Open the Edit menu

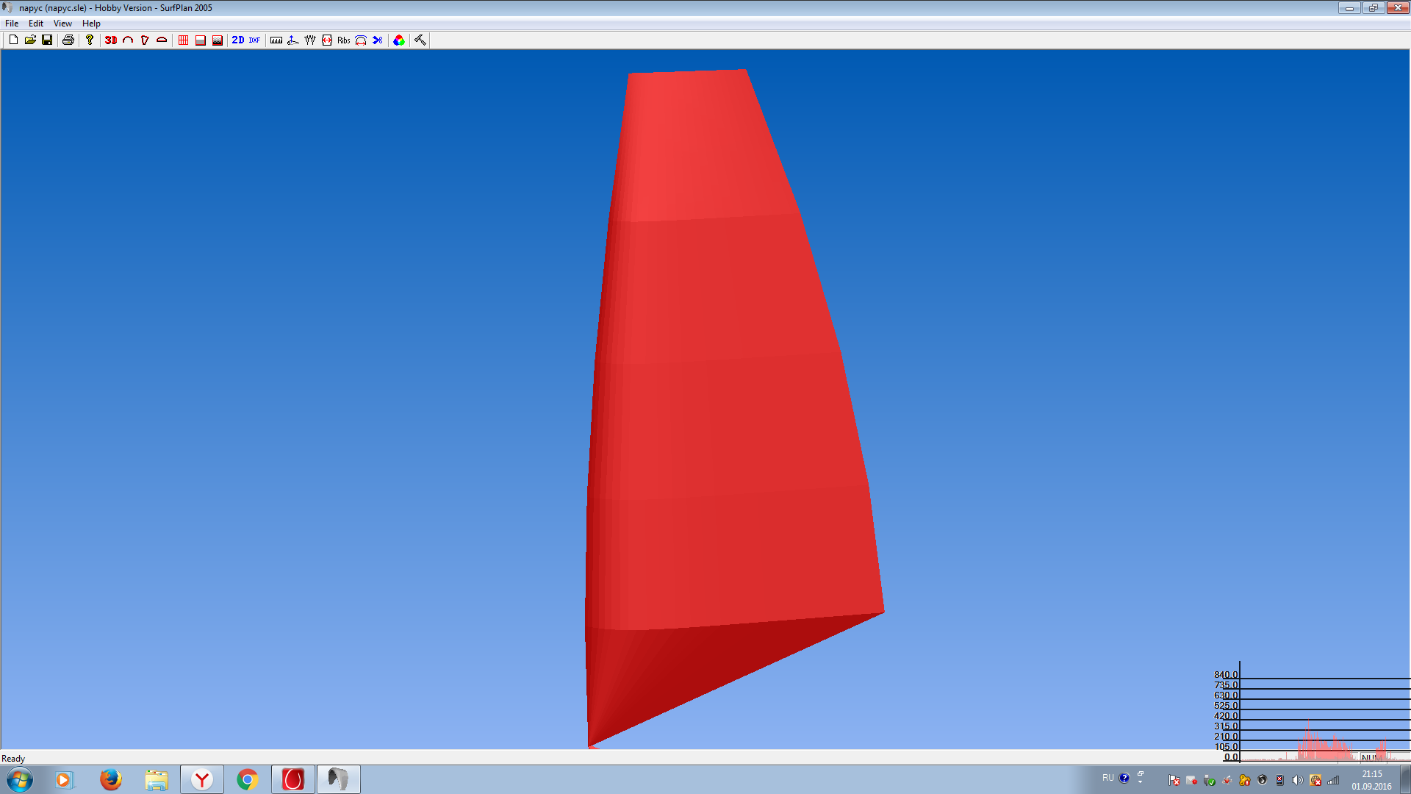pyautogui.click(x=36, y=24)
